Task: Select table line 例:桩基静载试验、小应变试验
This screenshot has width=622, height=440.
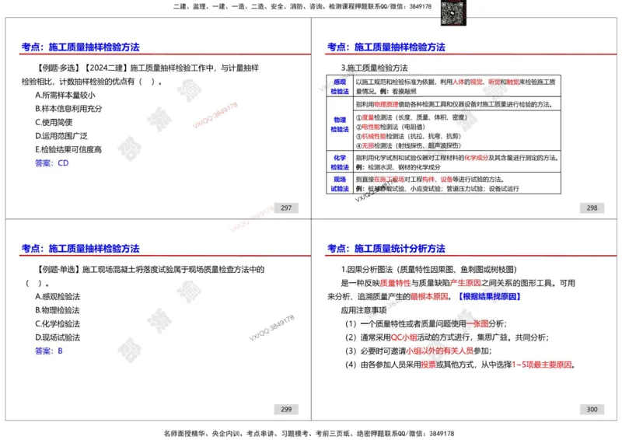Action: click(x=437, y=189)
